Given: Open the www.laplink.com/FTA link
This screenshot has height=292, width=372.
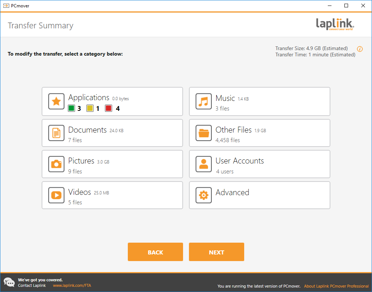Looking at the screenshot, I should point(72,285).
